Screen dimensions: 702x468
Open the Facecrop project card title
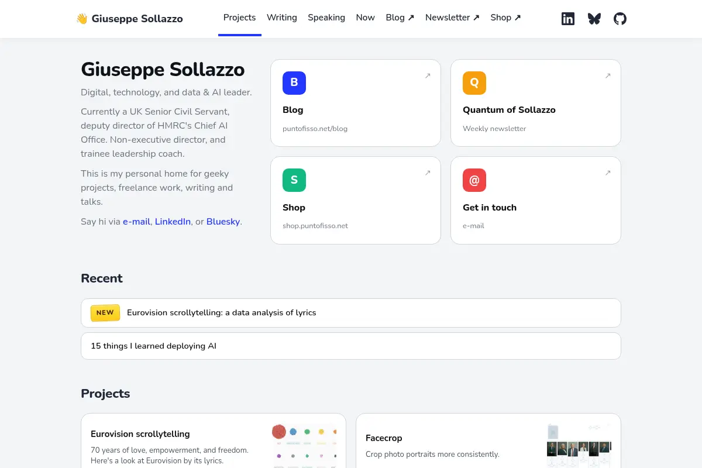click(384, 438)
